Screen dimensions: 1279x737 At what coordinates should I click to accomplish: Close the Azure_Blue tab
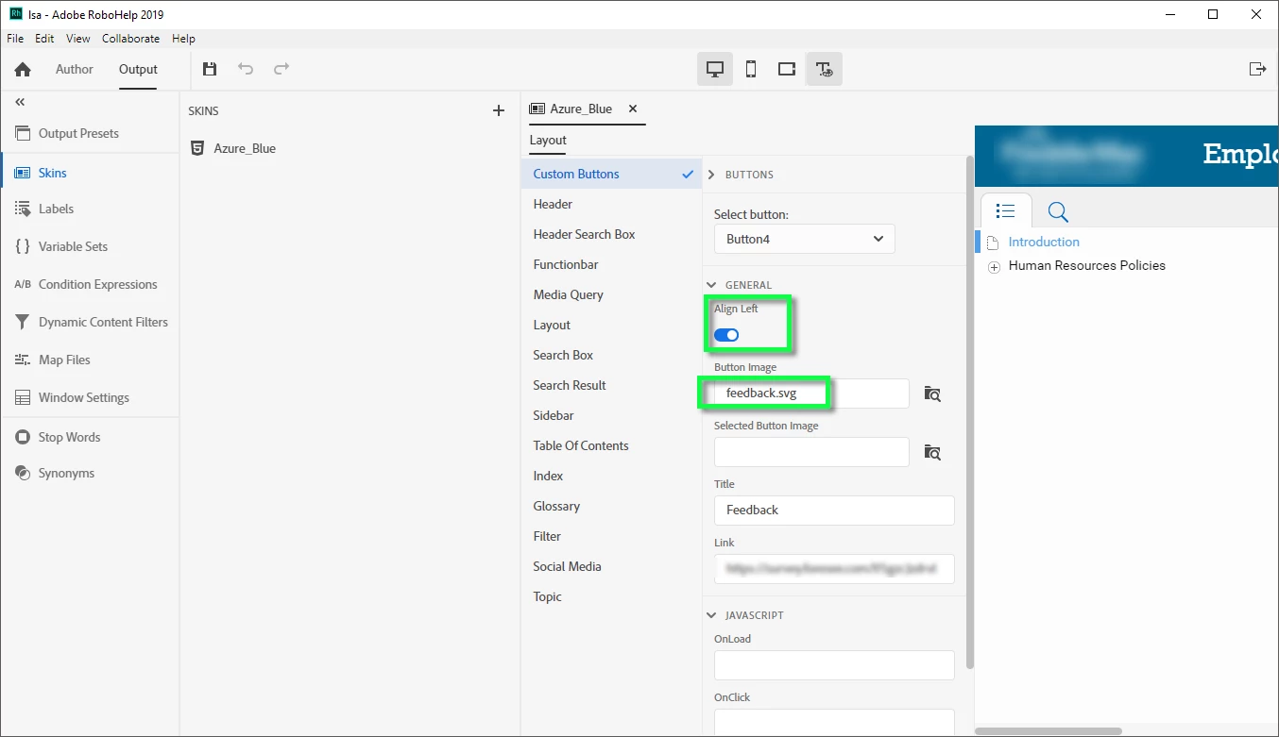click(633, 109)
